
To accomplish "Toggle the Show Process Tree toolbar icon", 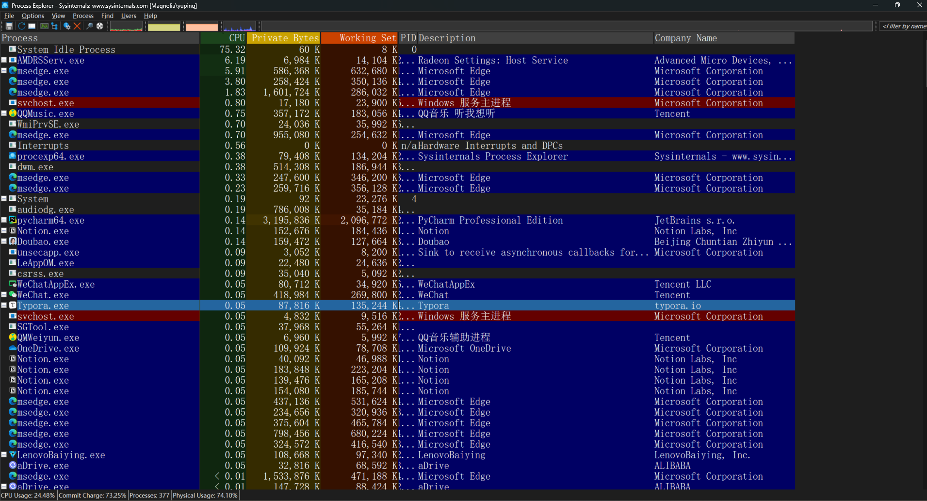I will [x=54, y=26].
